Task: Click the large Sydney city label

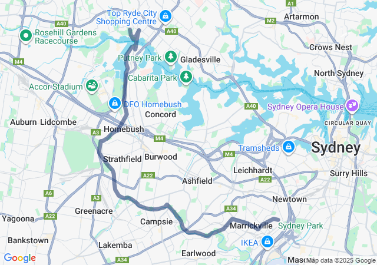Action: (x=336, y=147)
